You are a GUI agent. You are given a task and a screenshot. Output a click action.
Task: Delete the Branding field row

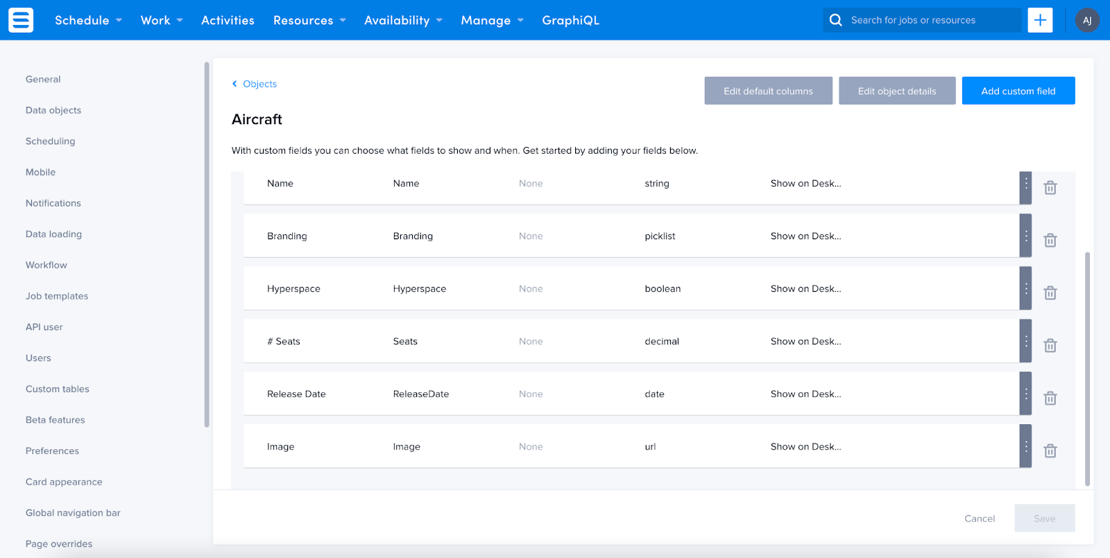pyautogui.click(x=1050, y=241)
